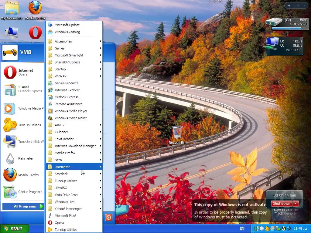Screen dimensions: 311x233
Task: Open Outlook Express E-mail entry
Action: [x=22, y=89]
